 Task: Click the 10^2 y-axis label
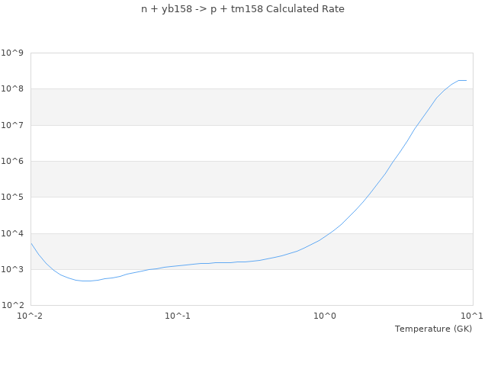tap(12, 306)
